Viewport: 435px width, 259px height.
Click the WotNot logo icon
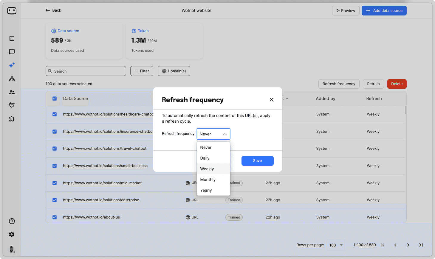pyautogui.click(x=12, y=11)
